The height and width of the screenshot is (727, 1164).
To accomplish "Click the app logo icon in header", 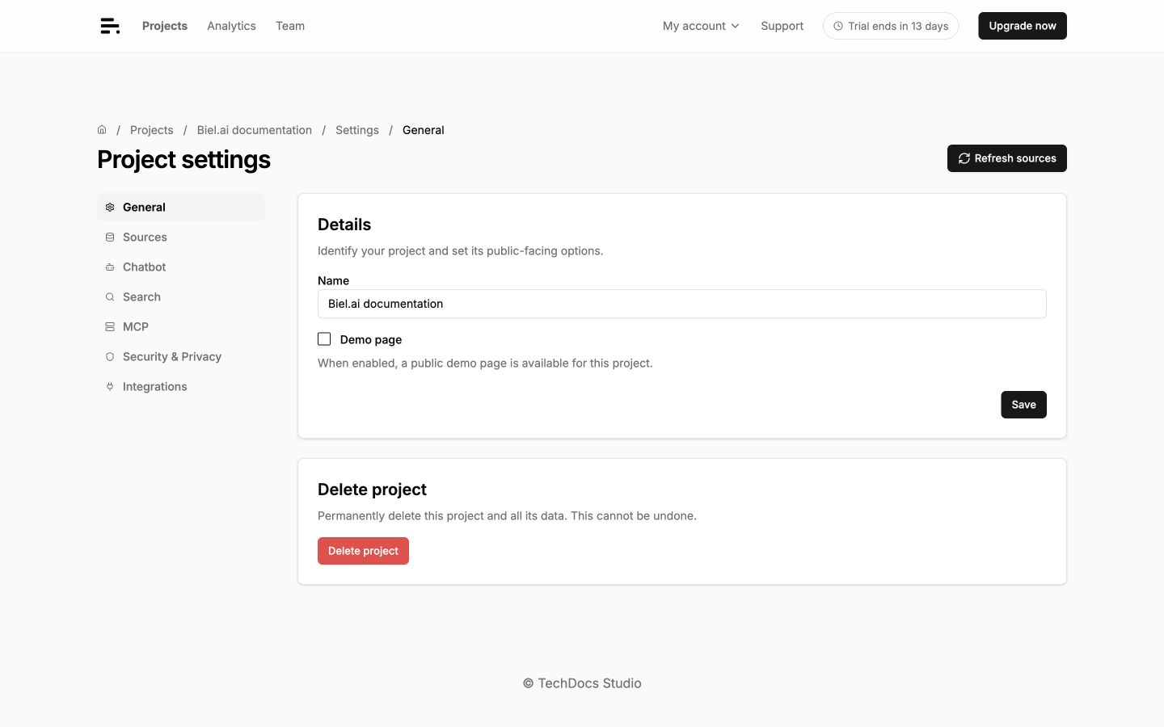I will pos(110,26).
